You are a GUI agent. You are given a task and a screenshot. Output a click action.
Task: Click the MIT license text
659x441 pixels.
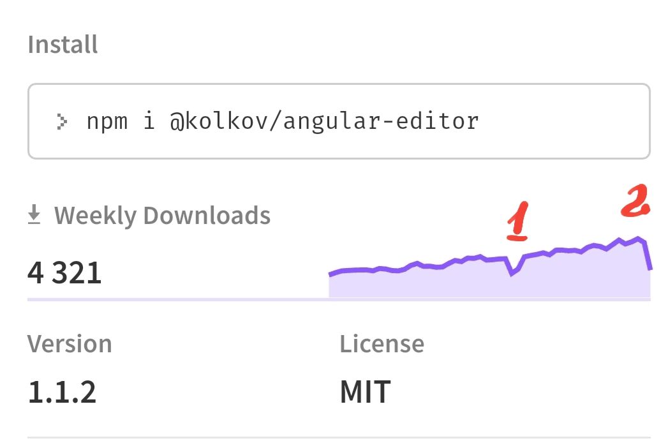365,391
